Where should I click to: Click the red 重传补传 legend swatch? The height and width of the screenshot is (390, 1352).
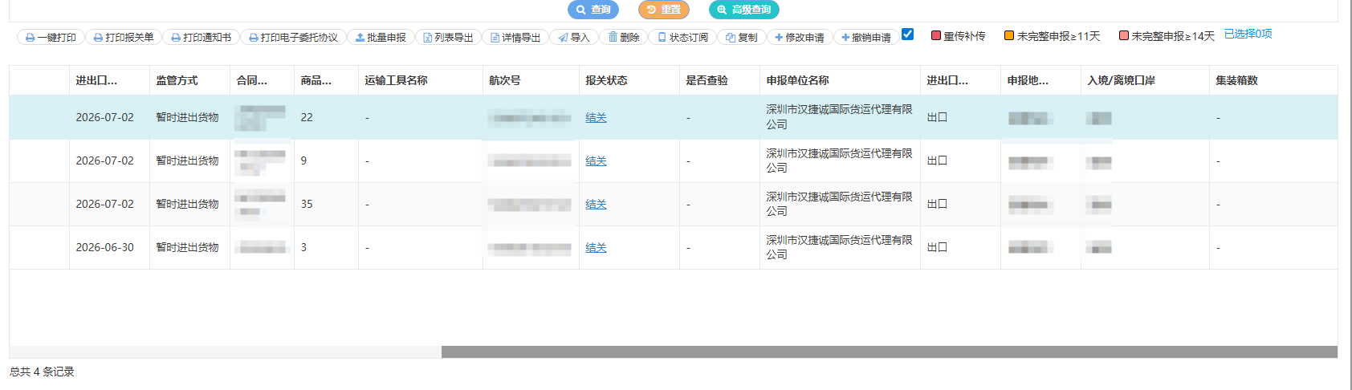click(x=936, y=35)
